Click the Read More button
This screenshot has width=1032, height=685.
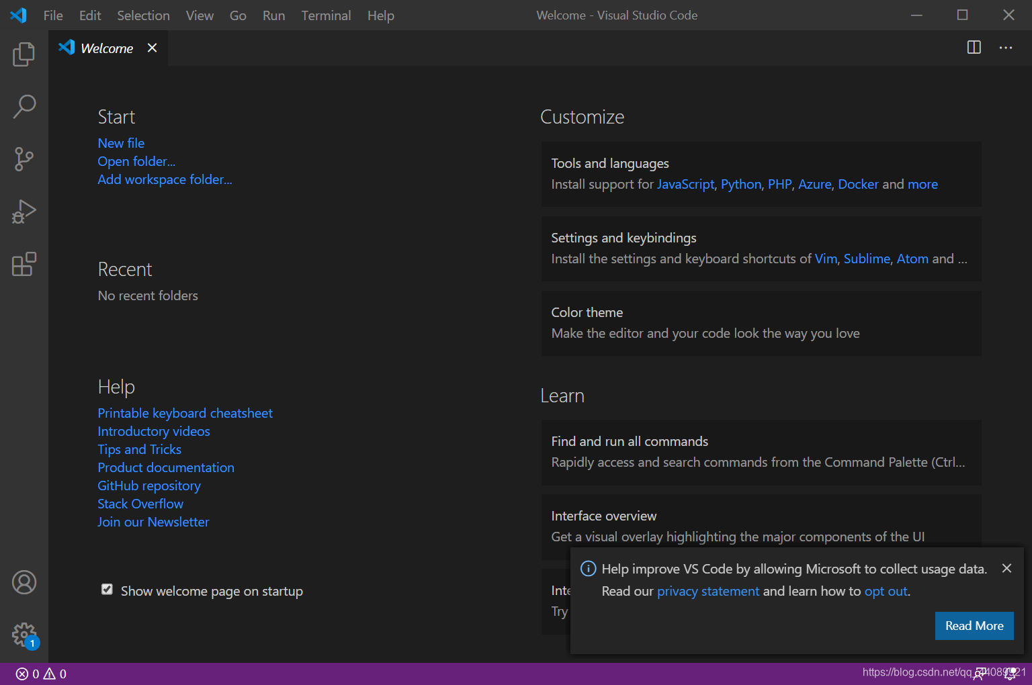tap(974, 625)
